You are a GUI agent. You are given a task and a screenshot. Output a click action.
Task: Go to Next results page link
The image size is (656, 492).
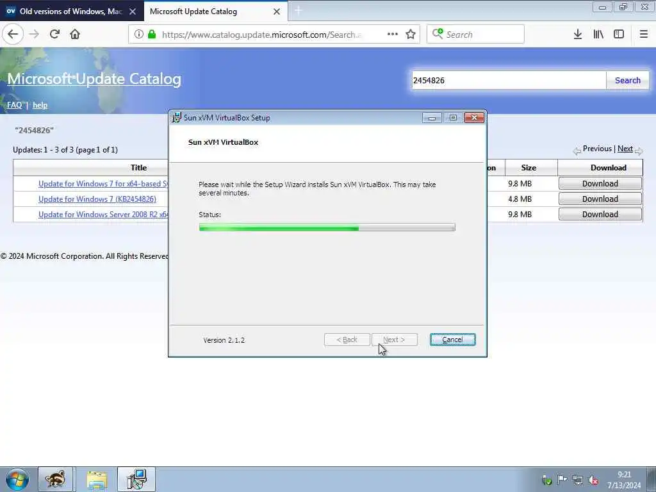tap(625, 149)
